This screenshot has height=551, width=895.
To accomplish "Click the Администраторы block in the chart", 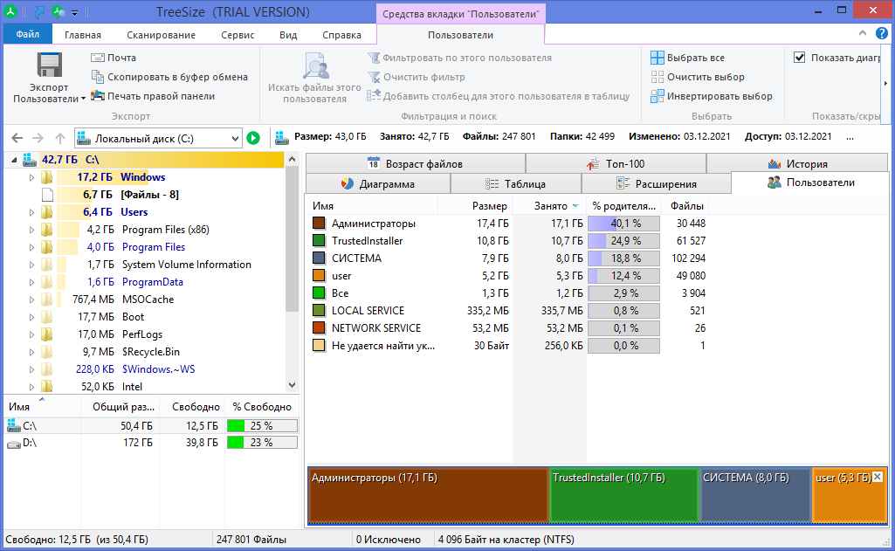I will click(x=428, y=495).
